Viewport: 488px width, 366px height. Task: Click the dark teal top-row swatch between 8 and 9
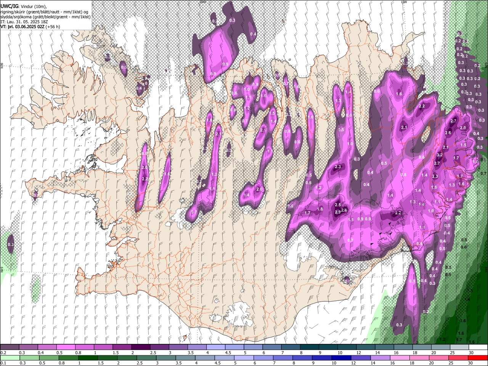pyautogui.click(x=310, y=347)
